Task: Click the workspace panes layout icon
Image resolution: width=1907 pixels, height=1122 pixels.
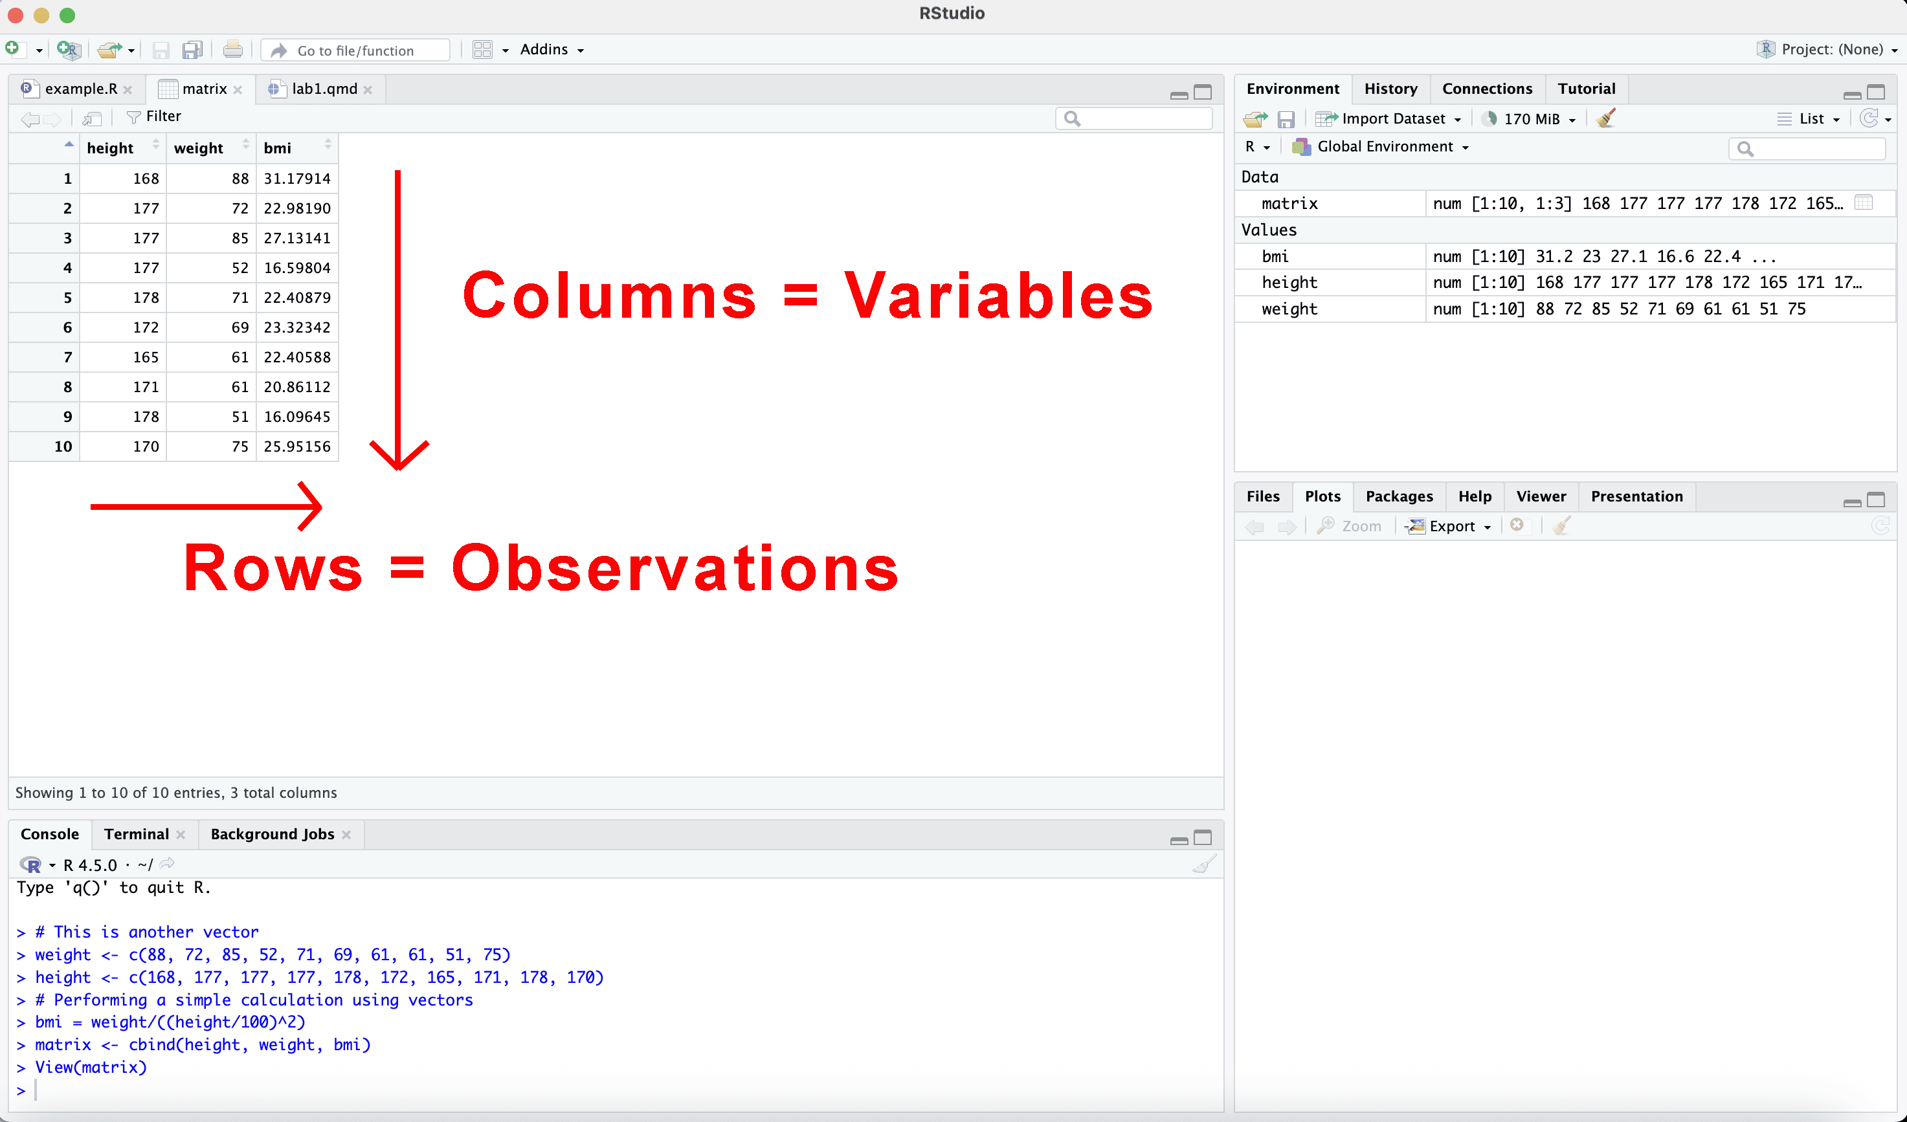Action: pos(482,50)
